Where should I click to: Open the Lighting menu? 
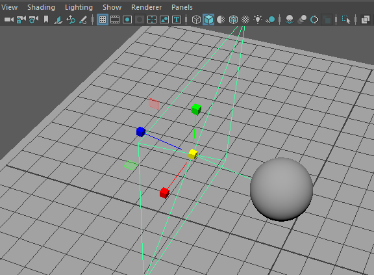pos(79,7)
